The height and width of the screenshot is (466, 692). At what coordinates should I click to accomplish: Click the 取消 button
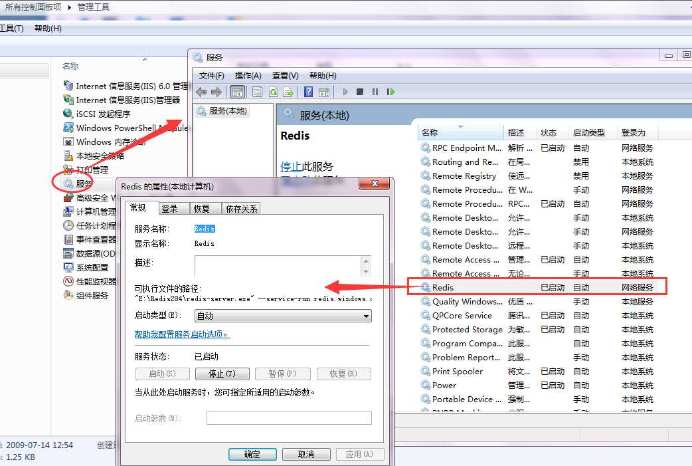pyautogui.click(x=306, y=454)
